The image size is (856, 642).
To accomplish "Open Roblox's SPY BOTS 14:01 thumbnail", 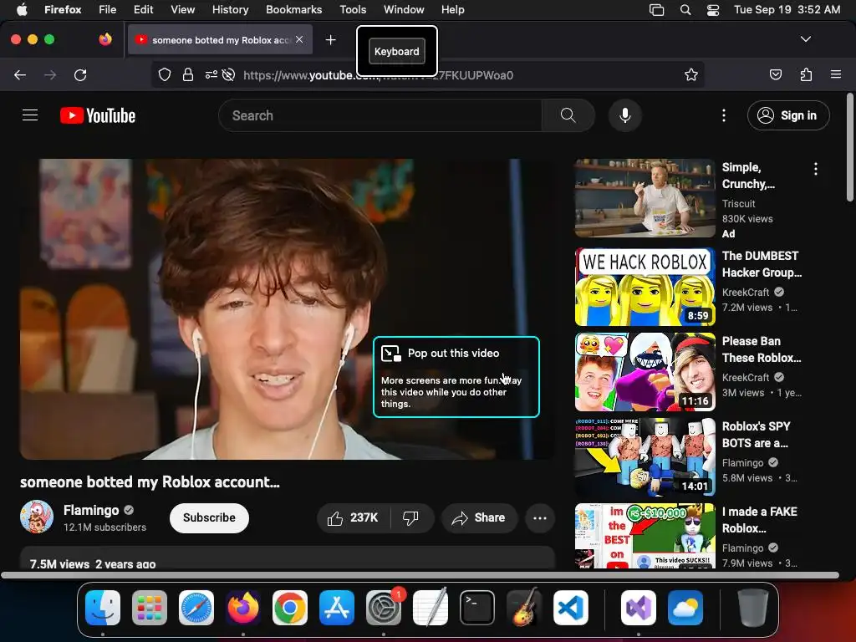I will coord(645,457).
